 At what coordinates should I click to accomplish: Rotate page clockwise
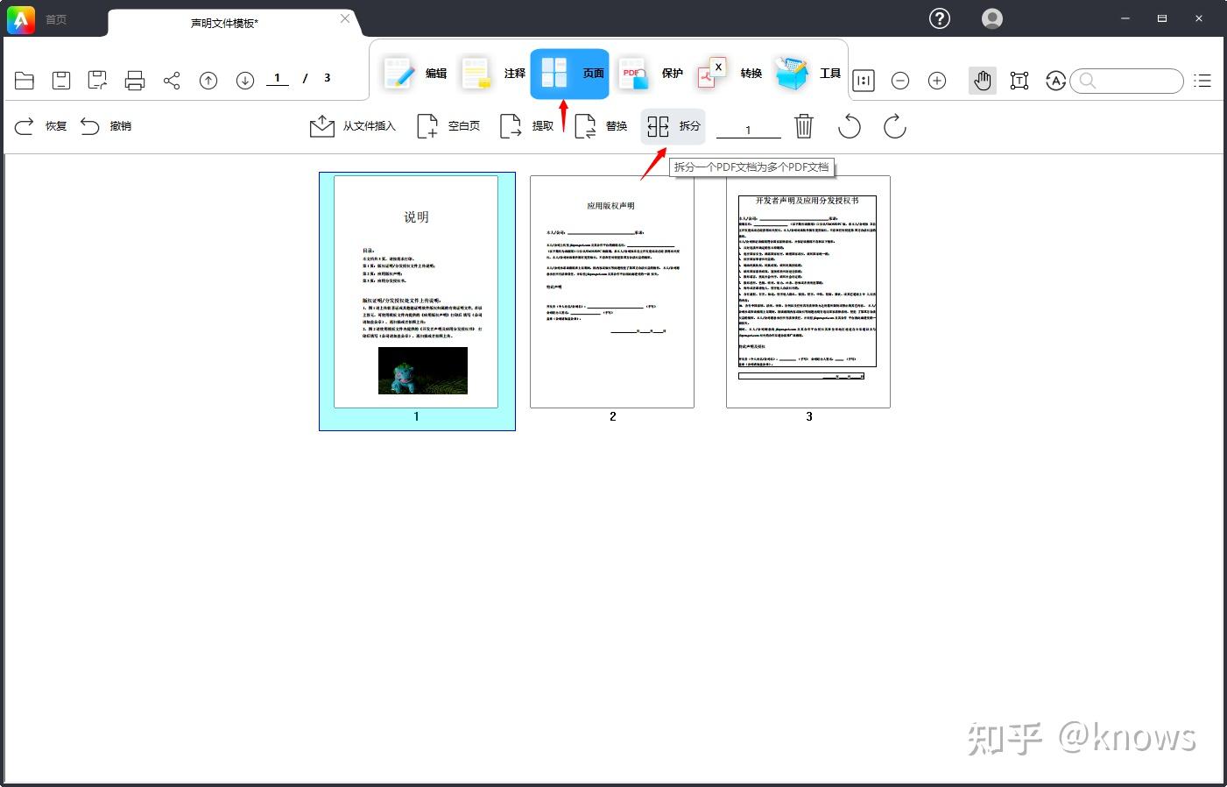coord(895,126)
